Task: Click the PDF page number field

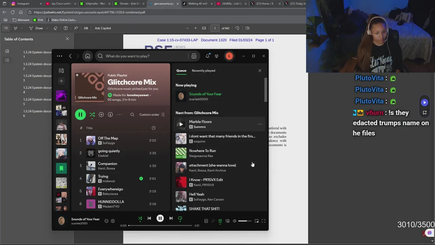Action: [x=215, y=28]
